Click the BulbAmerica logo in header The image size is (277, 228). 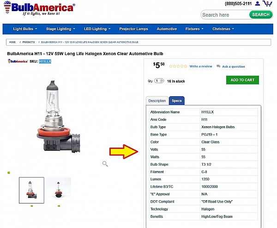[x=39, y=8]
